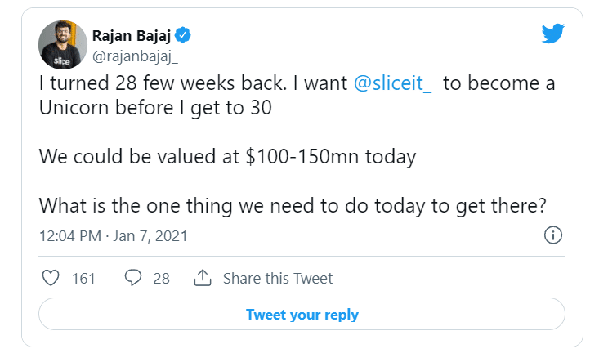Click the 12:04 PM tweet time
This screenshot has width=599, height=349.
click(69, 236)
